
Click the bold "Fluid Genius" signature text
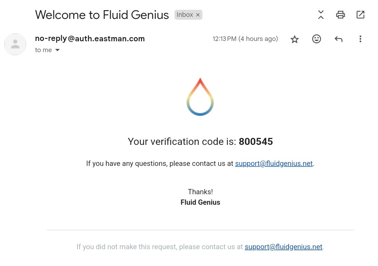pos(200,202)
